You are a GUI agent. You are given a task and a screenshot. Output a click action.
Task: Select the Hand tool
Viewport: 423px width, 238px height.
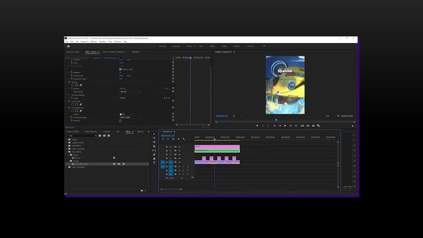154,159
